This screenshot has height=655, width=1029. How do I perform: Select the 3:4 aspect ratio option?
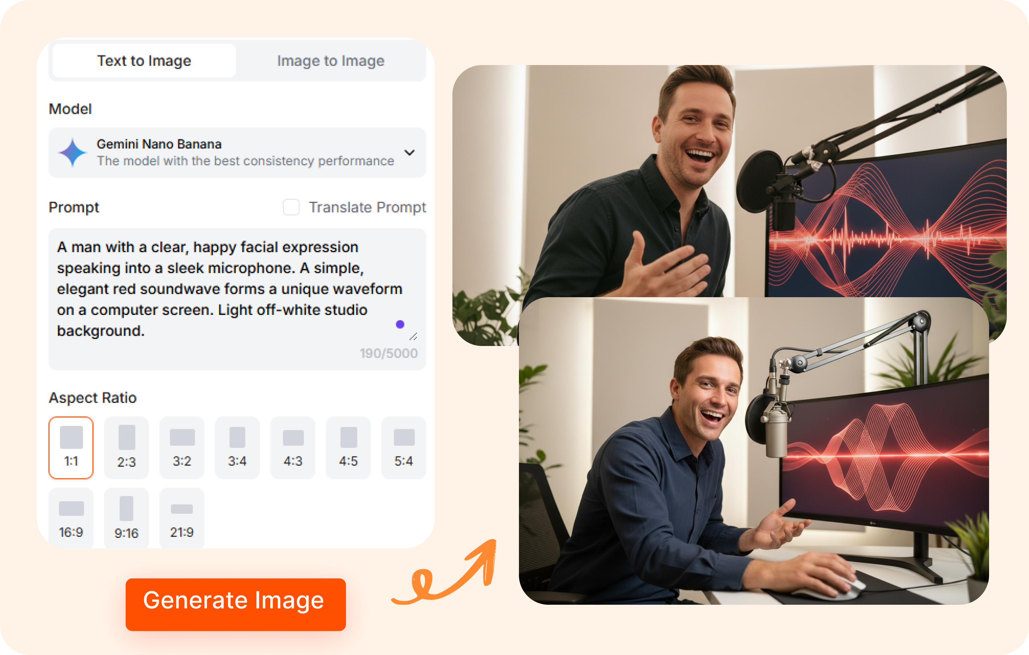(237, 447)
